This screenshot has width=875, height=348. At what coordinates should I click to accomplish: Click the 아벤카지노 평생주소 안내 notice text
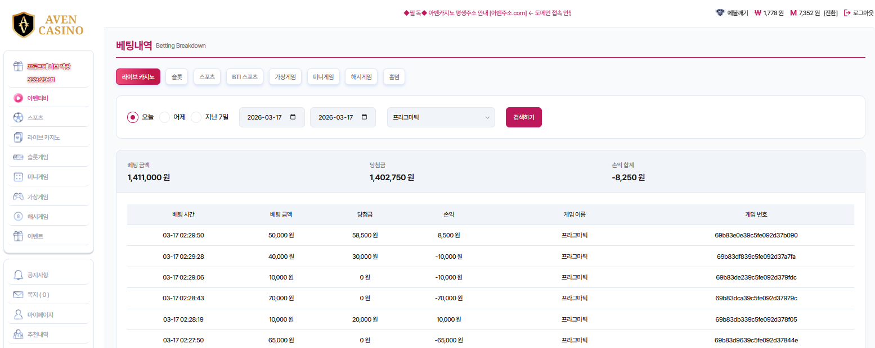point(487,13)
